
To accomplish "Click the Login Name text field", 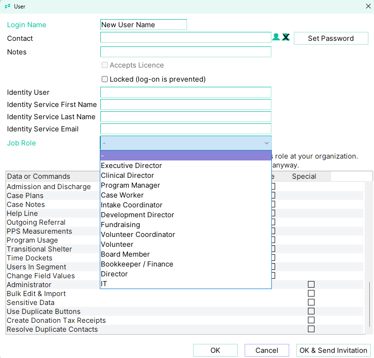I will pyautogui.click(x=143, y=25).
